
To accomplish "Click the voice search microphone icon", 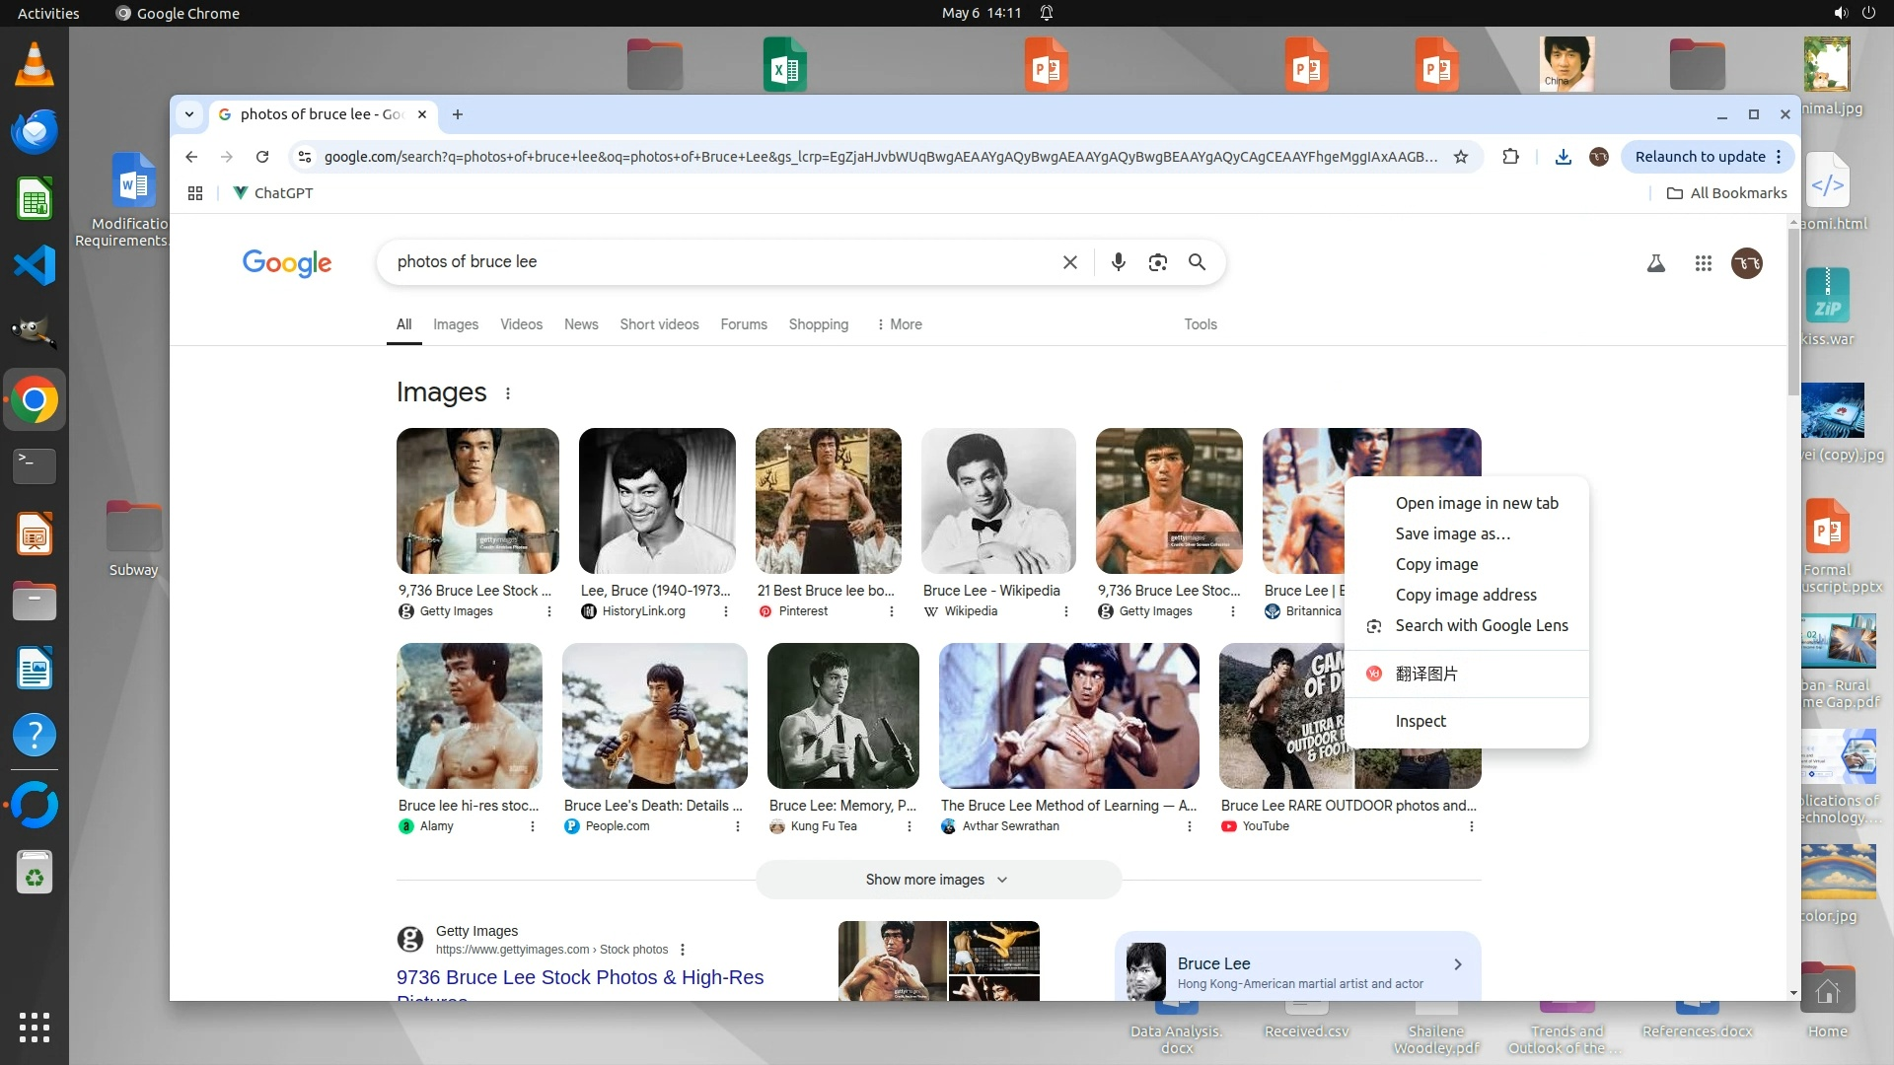I will [1118, 262].
